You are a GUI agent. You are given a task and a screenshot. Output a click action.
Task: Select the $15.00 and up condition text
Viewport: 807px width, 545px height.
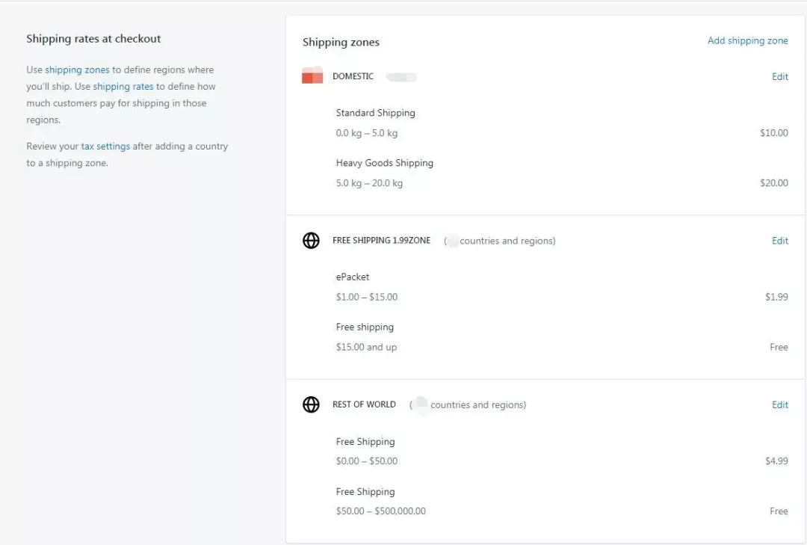pos(366,347)
